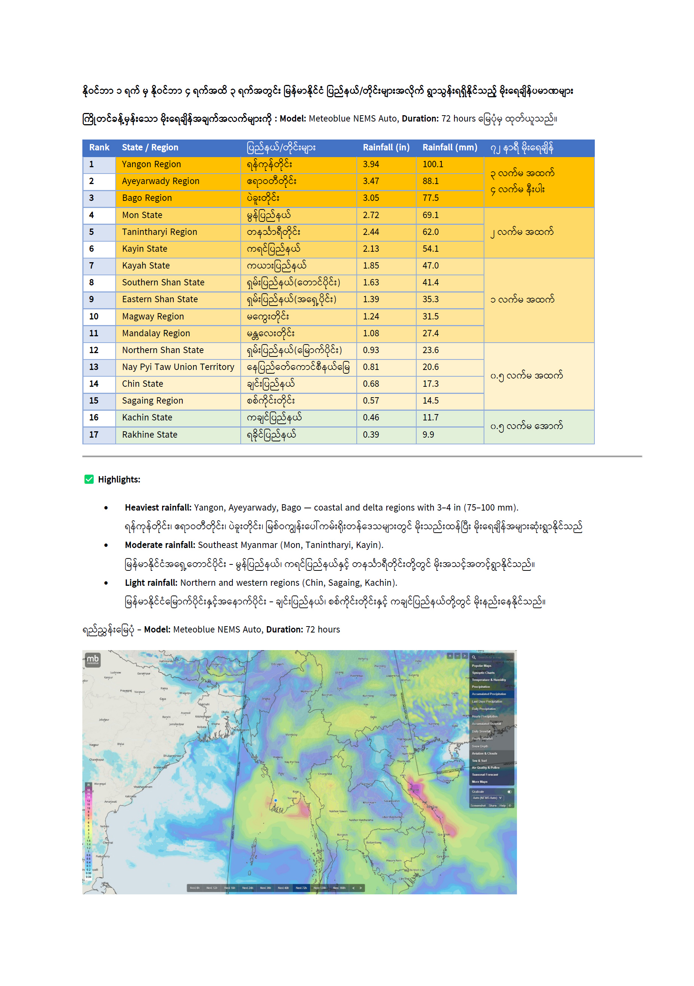Click the next arrow on the time bar
The image size is (694, 986).
point(360,888)
